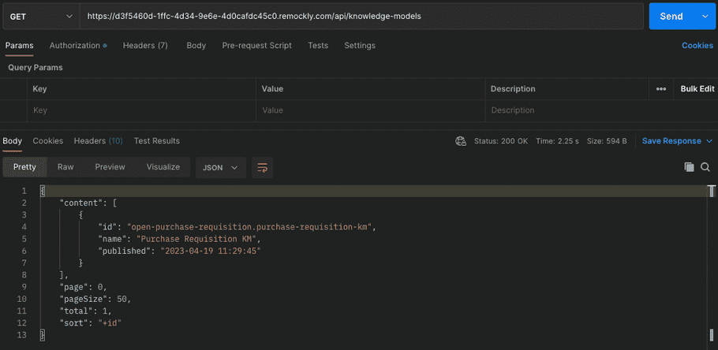Open JSON format dropdown
The width and height of the screenshot is (718, 350).
220,167
